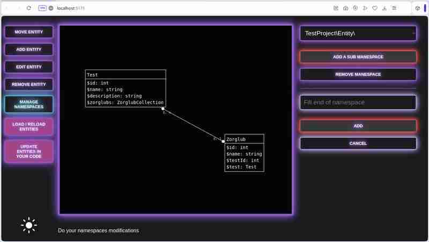This screenshot has width=429, height=242.
Task: Click the Edit Entity button
Action: pos(29,67)
